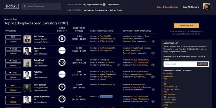
Task: Click Jeff Clavier's intro strength 9 badge
Action: (62, 39)
